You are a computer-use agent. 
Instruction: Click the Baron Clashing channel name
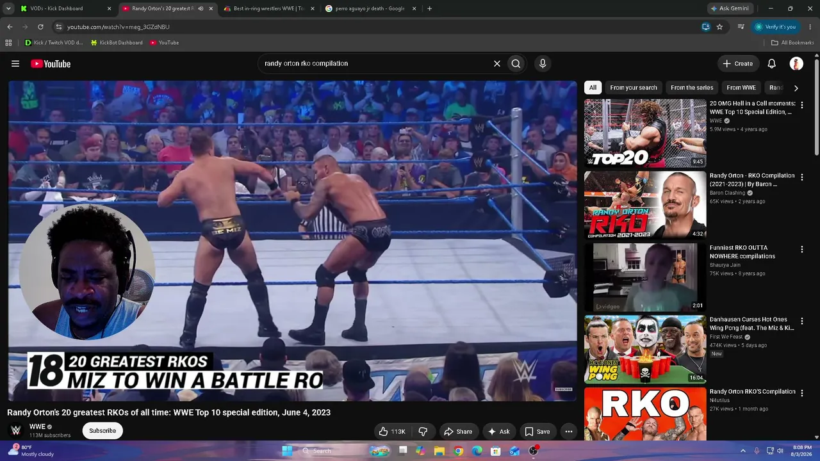coord(727,193)
